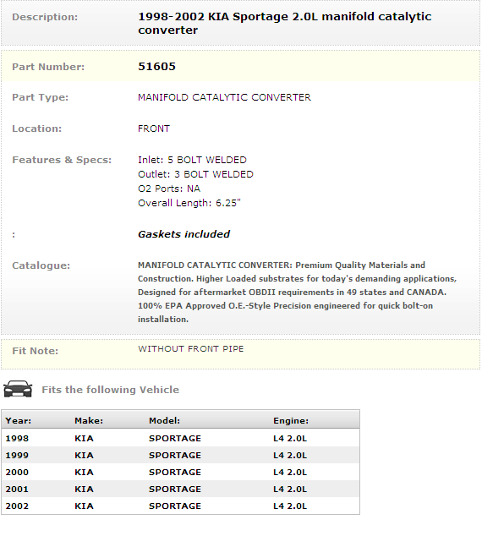Click the car icon beside Fits the following Vehicle

pyautogui.click(x=18, y=389)
